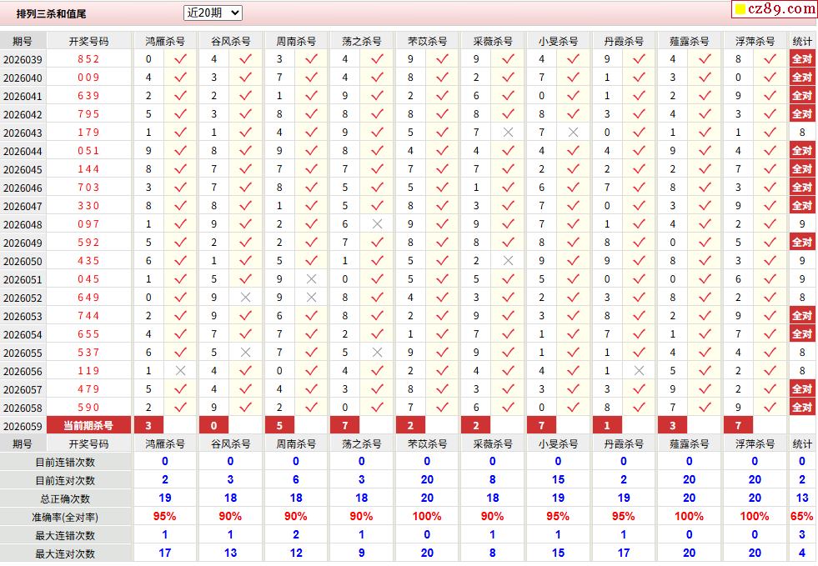
Task: Click the 65% accuracy value in the 统计 column
Action: click(802, 517)
